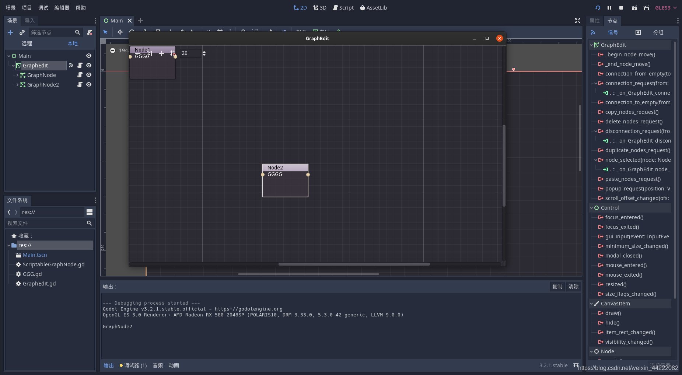Click the zoom-out minus icon in GraphEdit window
The image size is (682, 375).
pos(113,50)
